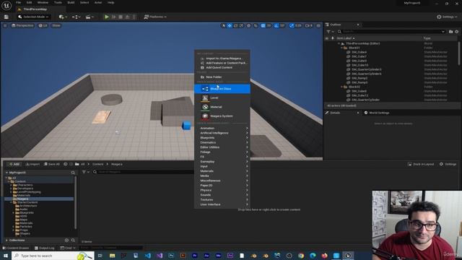
Task: Open the viewport hamburger options menu
Action: 5,26
